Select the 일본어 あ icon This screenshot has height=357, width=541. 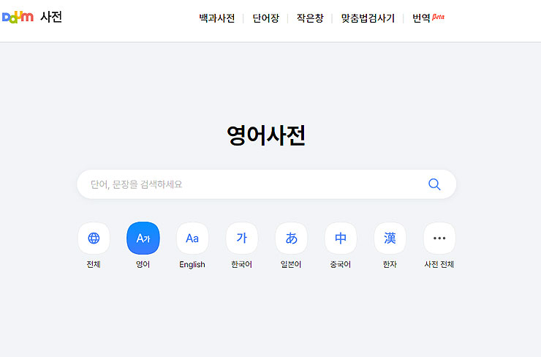coord(291,238)
